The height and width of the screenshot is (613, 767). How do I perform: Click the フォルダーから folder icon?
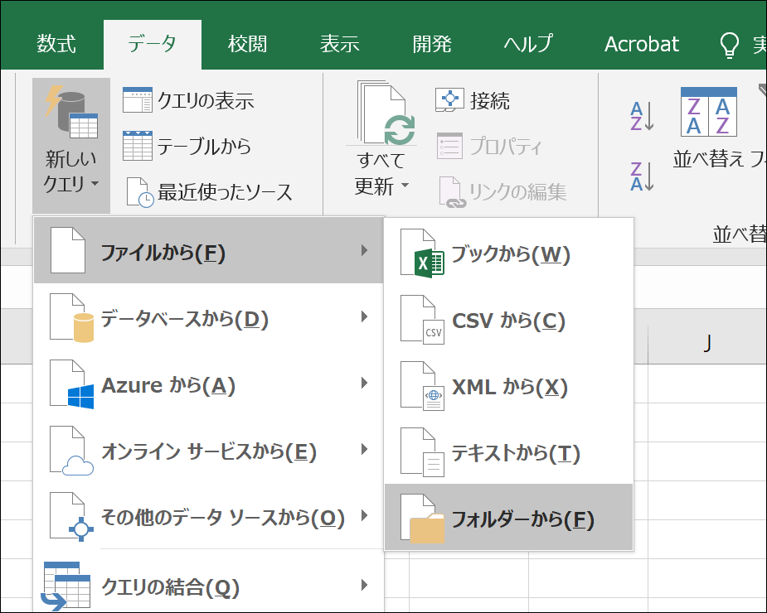pyautogui.click(x=422, y=519)
